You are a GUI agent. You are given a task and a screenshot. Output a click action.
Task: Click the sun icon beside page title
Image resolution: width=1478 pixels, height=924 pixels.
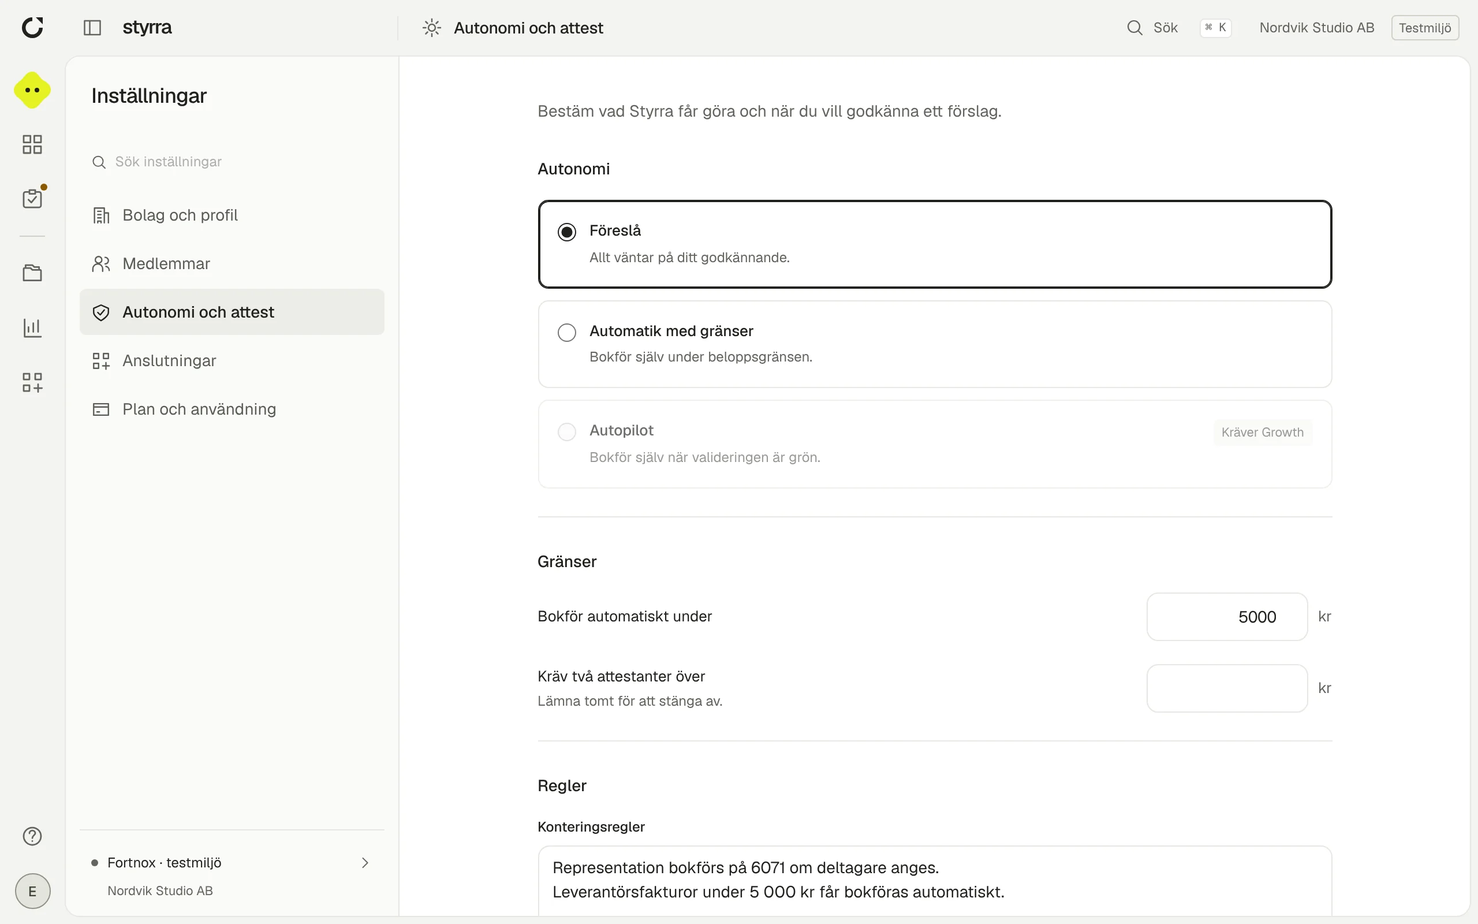[432, 28]
